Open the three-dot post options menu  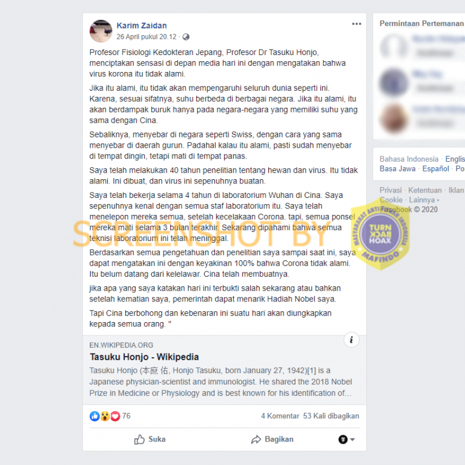[357, 24]
